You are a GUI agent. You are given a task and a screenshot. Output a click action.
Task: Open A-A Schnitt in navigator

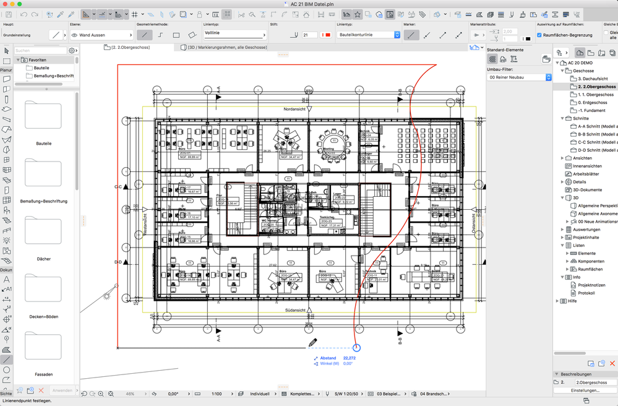[x=594, y=126]
